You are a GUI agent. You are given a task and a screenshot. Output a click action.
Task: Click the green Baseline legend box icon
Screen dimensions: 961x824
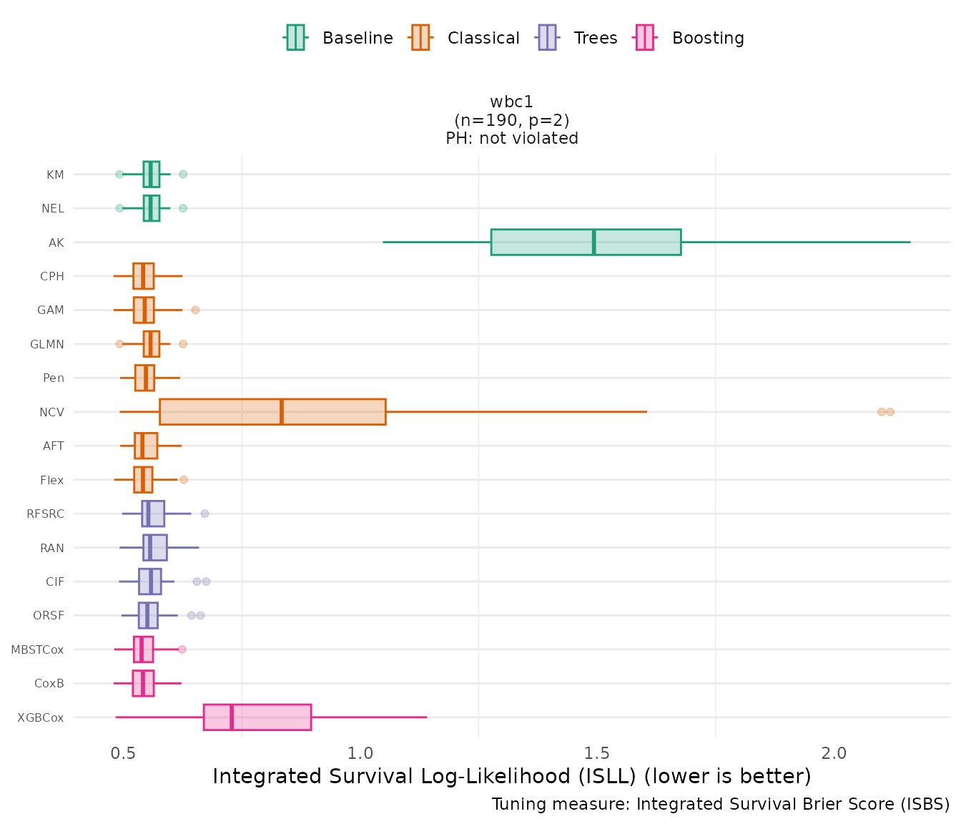(x=295, y=37)
